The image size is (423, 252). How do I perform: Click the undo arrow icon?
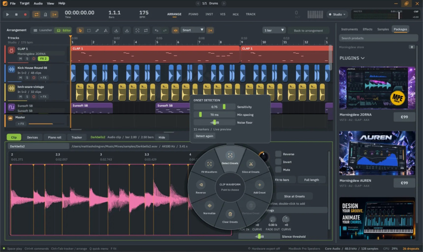pyautogui.click(x=156, y=30)
